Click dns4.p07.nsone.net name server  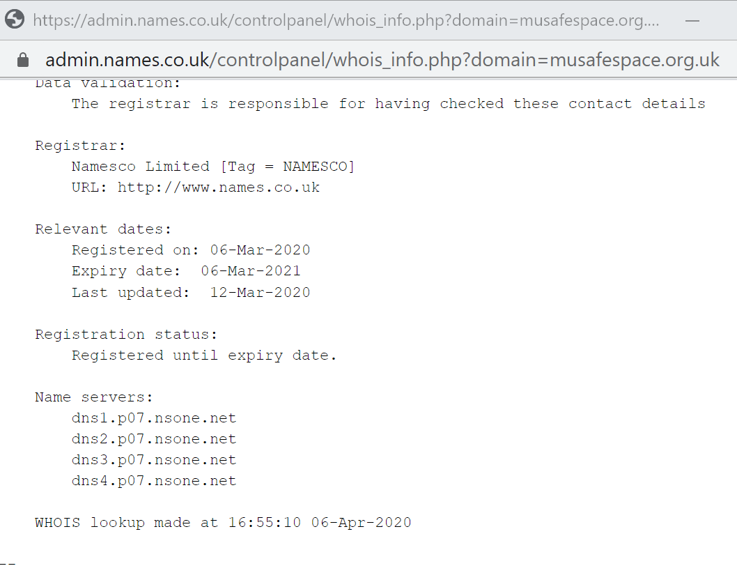point(154,481)
